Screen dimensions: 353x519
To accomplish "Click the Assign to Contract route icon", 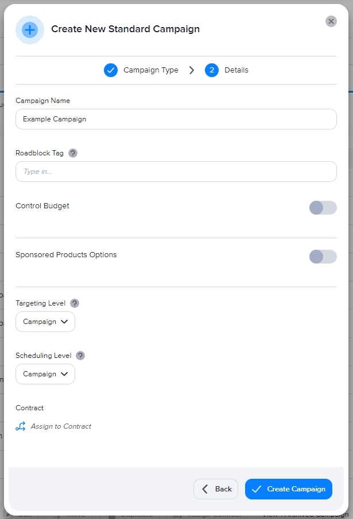I will [x=21, y=426].
